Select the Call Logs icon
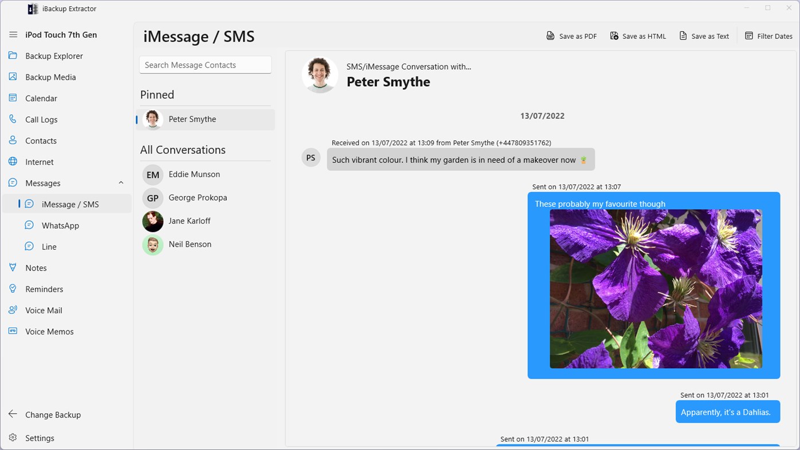Image resolution: width=800 pixels, height=450 pixels. 13,119
